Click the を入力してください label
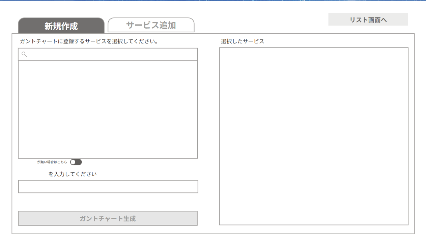The height and width of the screenshot is (240, 426). point(73,174)
